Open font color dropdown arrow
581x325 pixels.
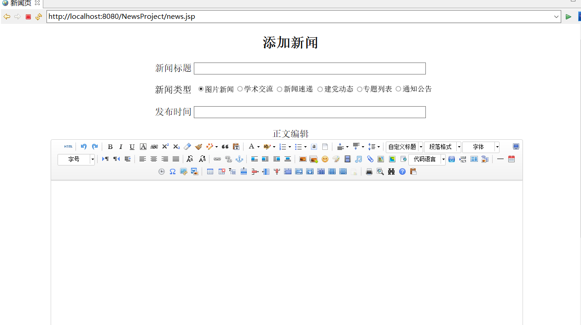pyautogui.click(x=258, y=147)
